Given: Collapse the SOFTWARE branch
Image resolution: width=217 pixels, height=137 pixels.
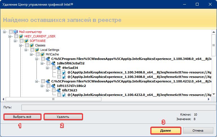Looking at the screenshot, I should coord(15,41).
